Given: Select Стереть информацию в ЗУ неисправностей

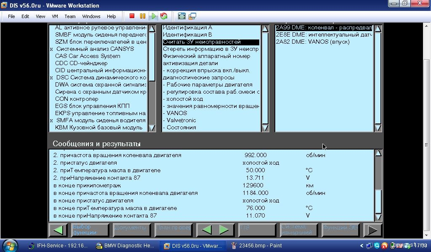Looking at the screenshot, I should pos(210,49).
